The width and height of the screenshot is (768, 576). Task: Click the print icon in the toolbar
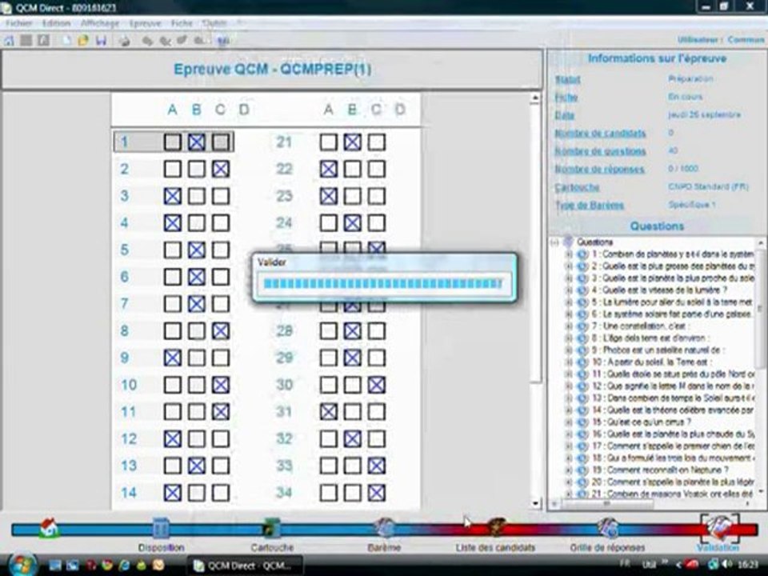point(125,41)
